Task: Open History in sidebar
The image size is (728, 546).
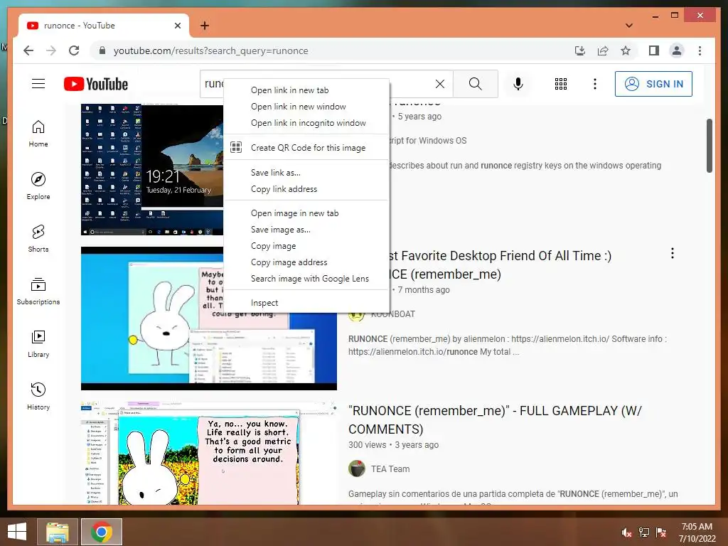Action: tap(38, 396)
